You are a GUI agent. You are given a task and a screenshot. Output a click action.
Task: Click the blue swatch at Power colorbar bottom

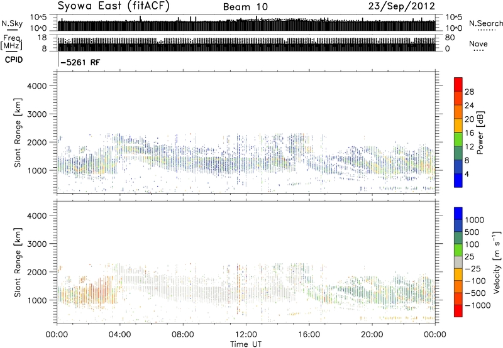[458, 180]
